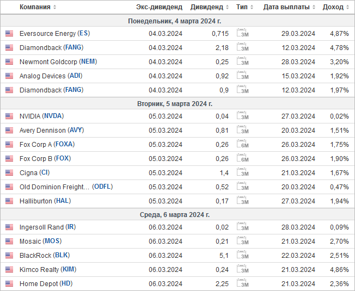Click the US flag next to NVIDIA

click(x=9, y=116)
